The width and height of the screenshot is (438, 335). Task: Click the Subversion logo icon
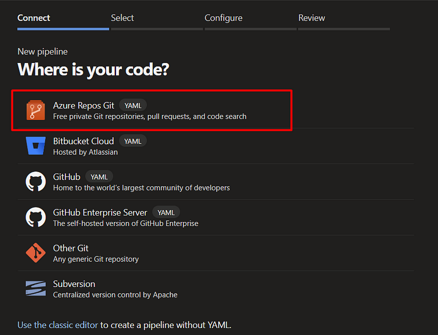coord(36,288)
